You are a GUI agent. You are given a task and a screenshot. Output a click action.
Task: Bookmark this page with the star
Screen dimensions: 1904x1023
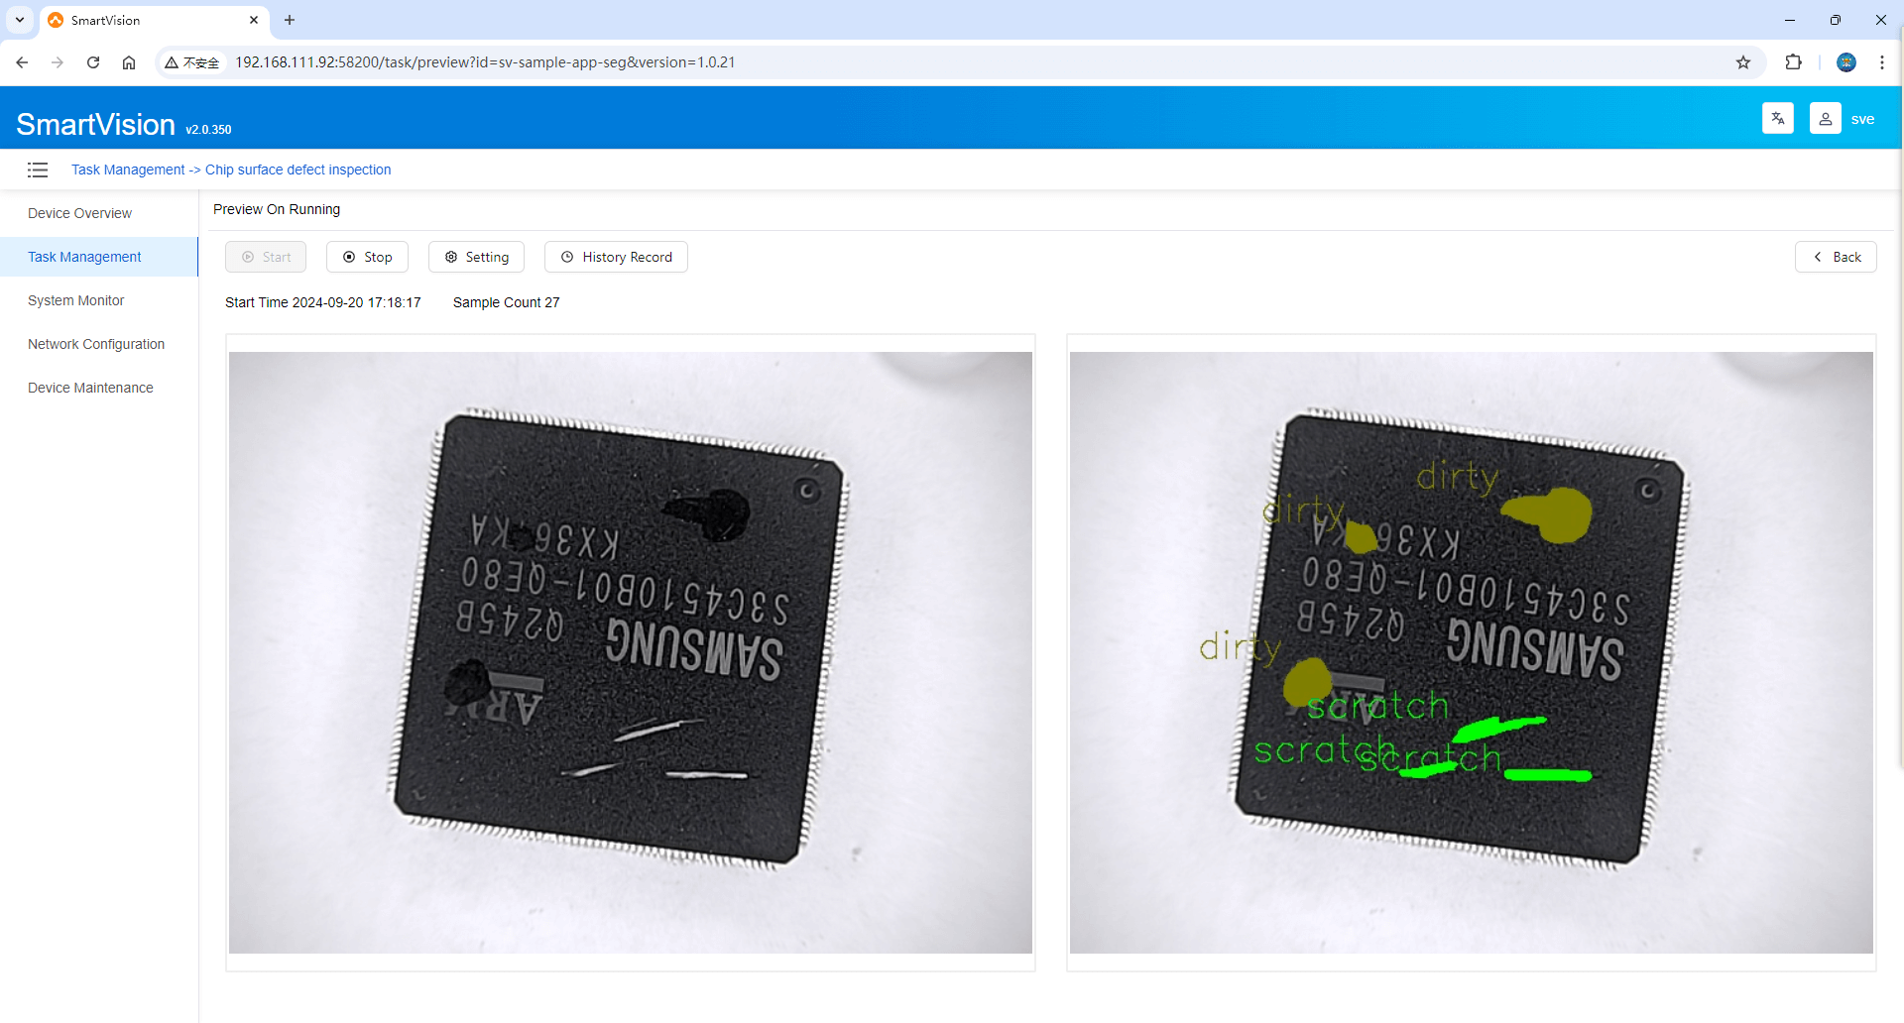coord(1743,62)
